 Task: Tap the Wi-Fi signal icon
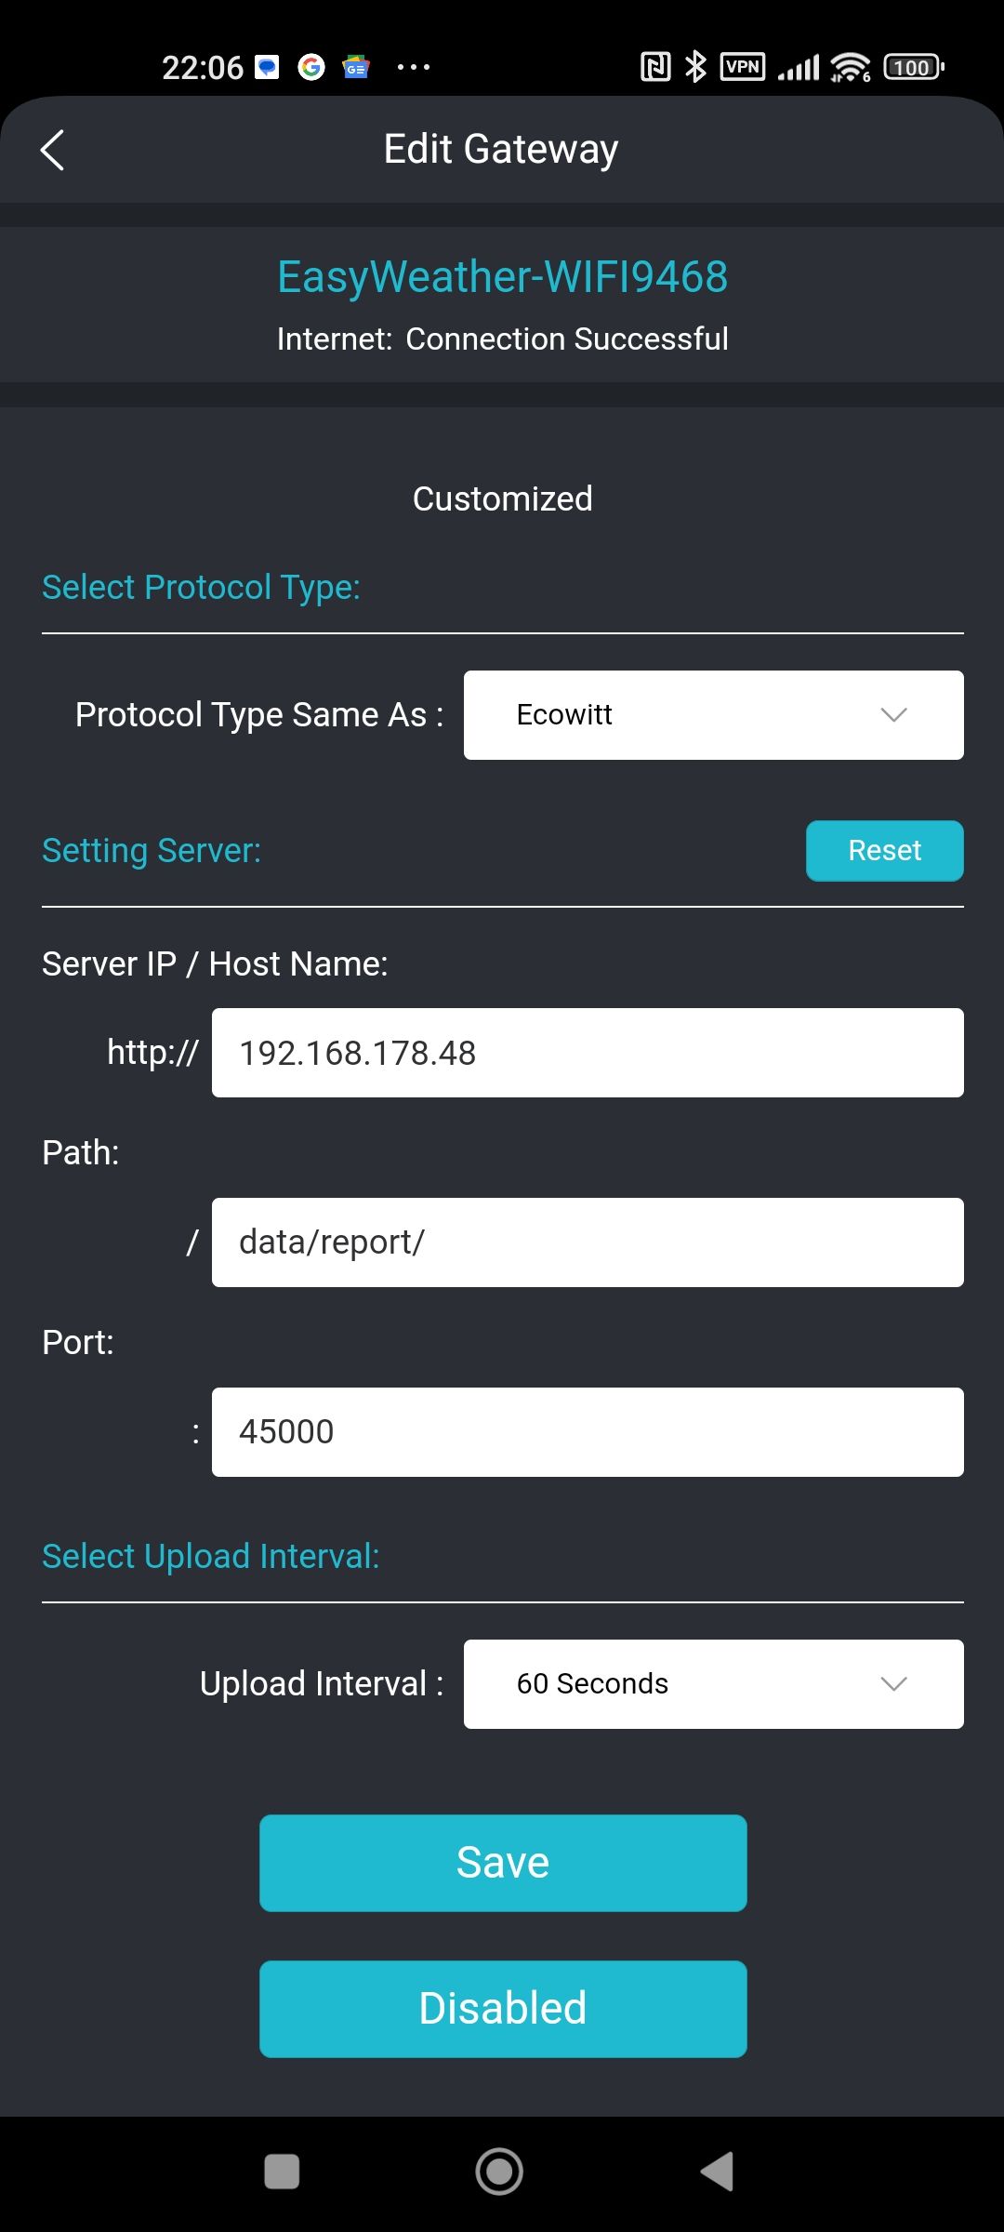(851, 67)
